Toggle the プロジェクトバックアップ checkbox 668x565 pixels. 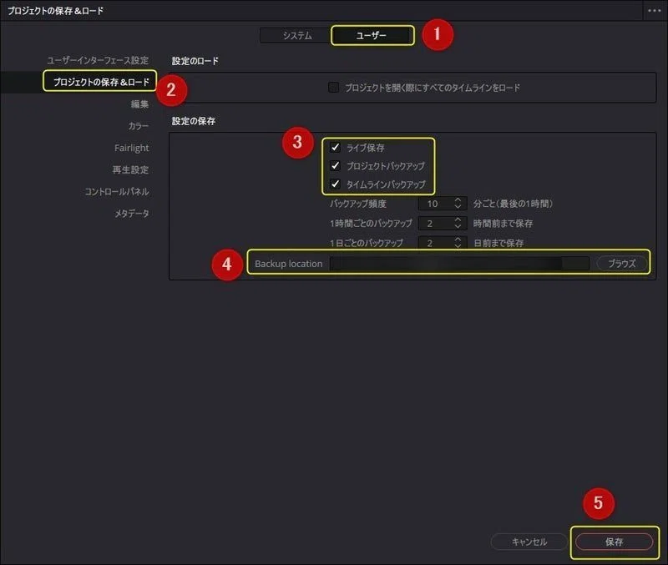(335, 165)
